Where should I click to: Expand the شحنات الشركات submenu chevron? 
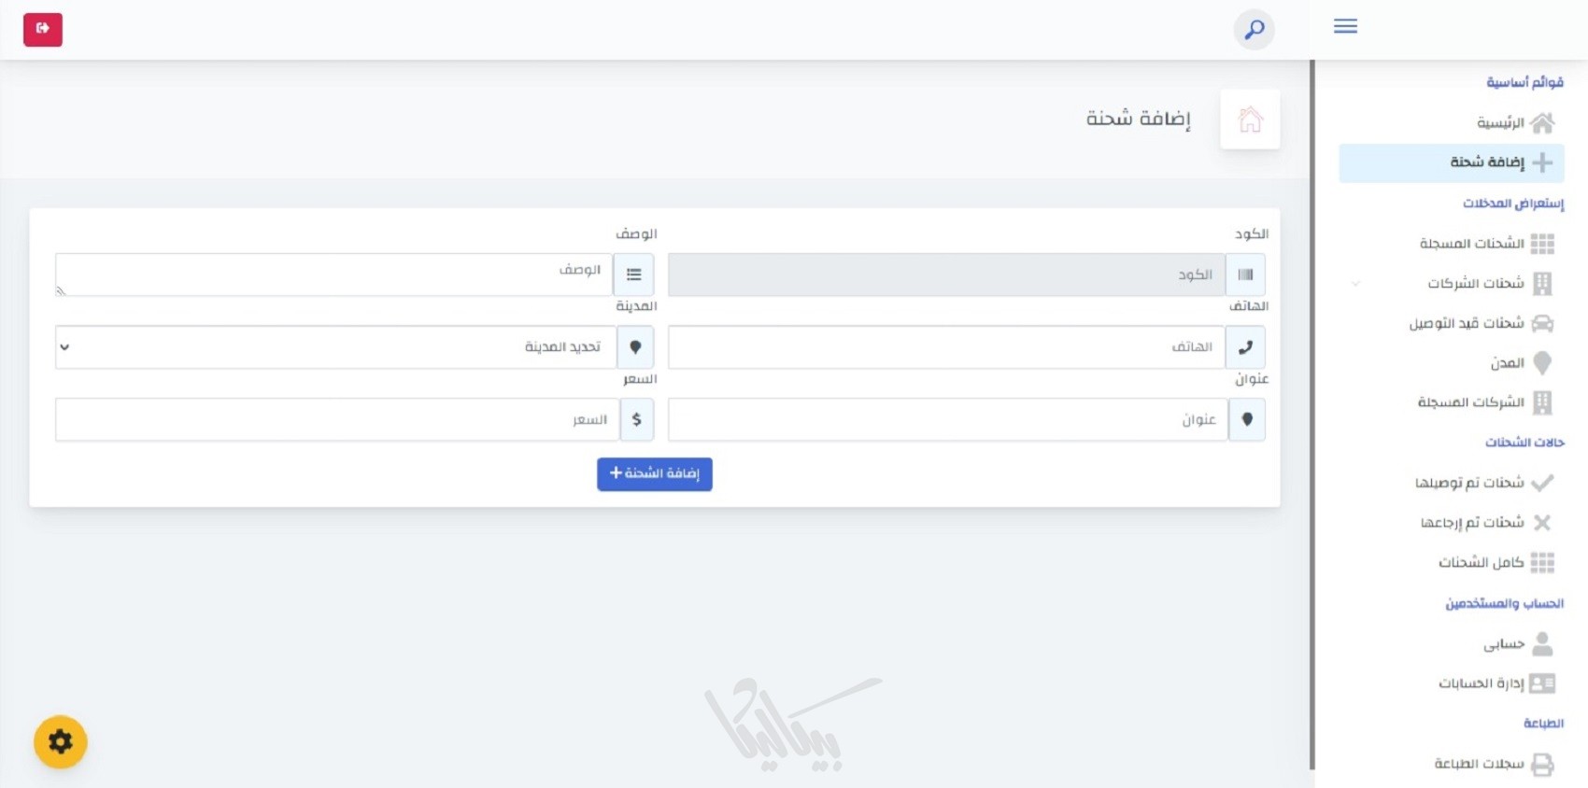click(1355, 283)
